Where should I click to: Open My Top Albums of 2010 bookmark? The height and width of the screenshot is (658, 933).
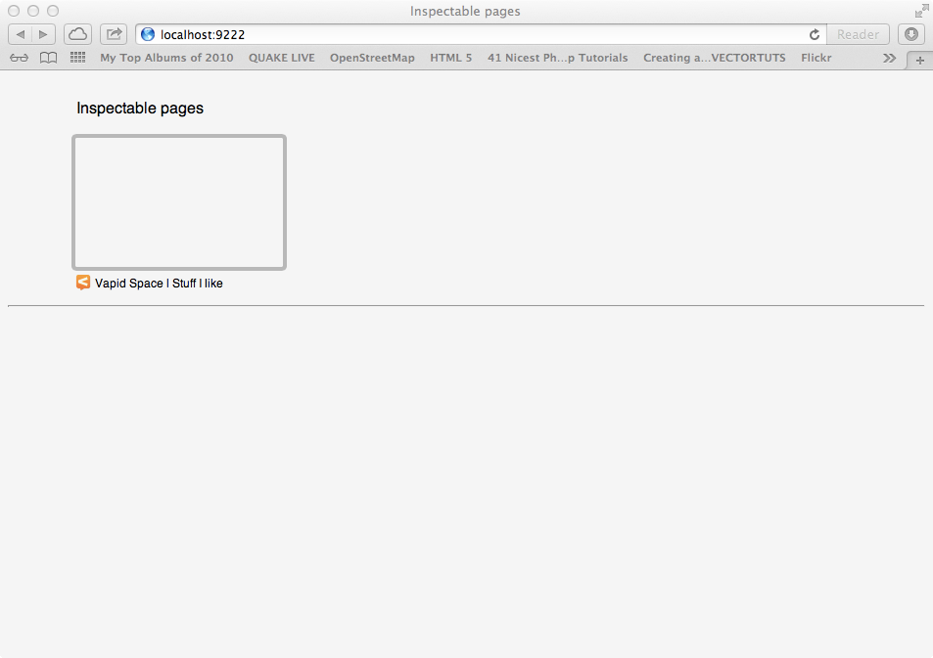166,58
